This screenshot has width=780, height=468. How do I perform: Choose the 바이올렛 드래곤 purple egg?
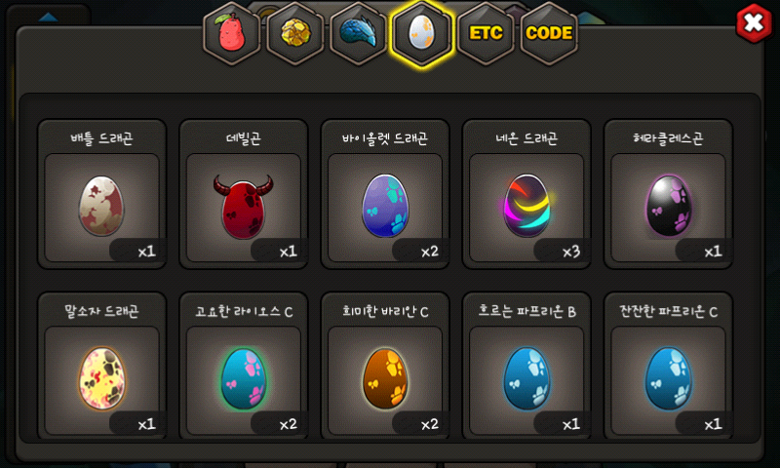pyautogui.click(x=385, y=206)
